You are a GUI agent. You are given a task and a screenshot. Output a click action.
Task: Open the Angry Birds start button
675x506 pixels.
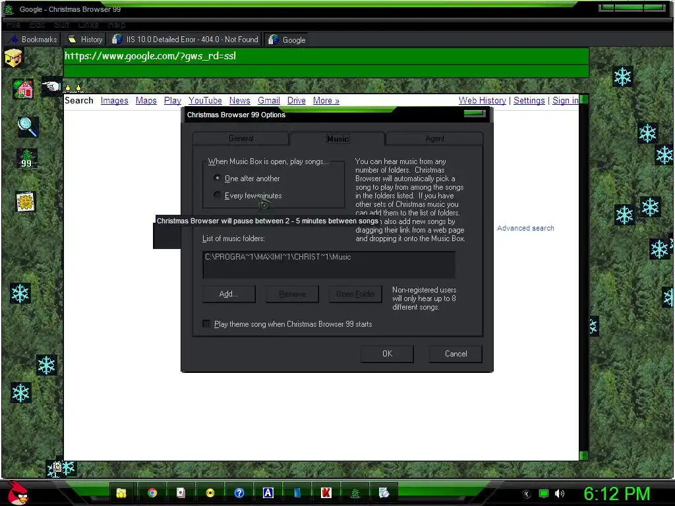pyautogui.click(x=17, y=493)
